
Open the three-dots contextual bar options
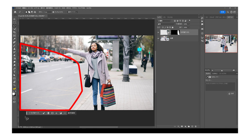[x=65, y=113]
